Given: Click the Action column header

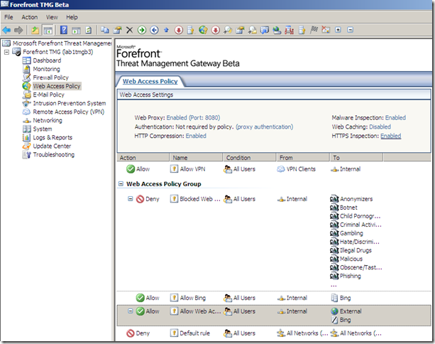Looking at the screenshot, I should coord(143,158).
